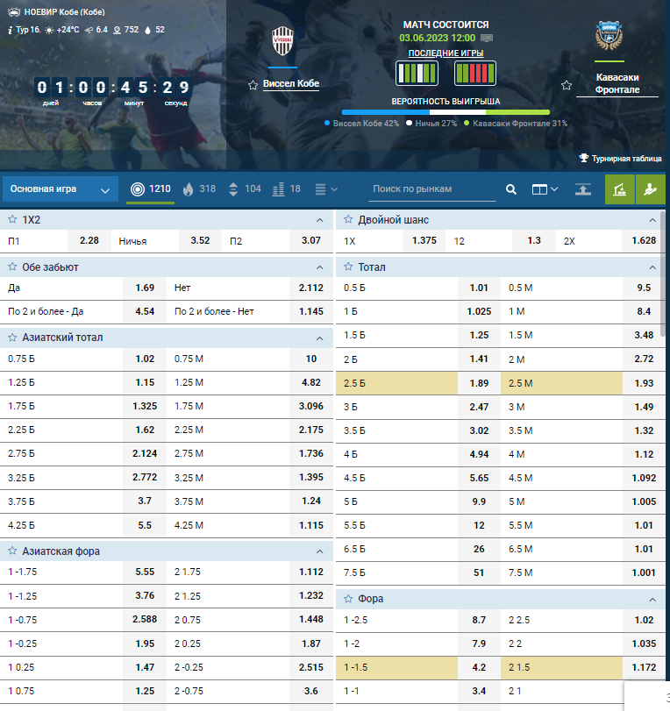
Task: Favorite the Фора market star
Action: click(x=348, y=599)
